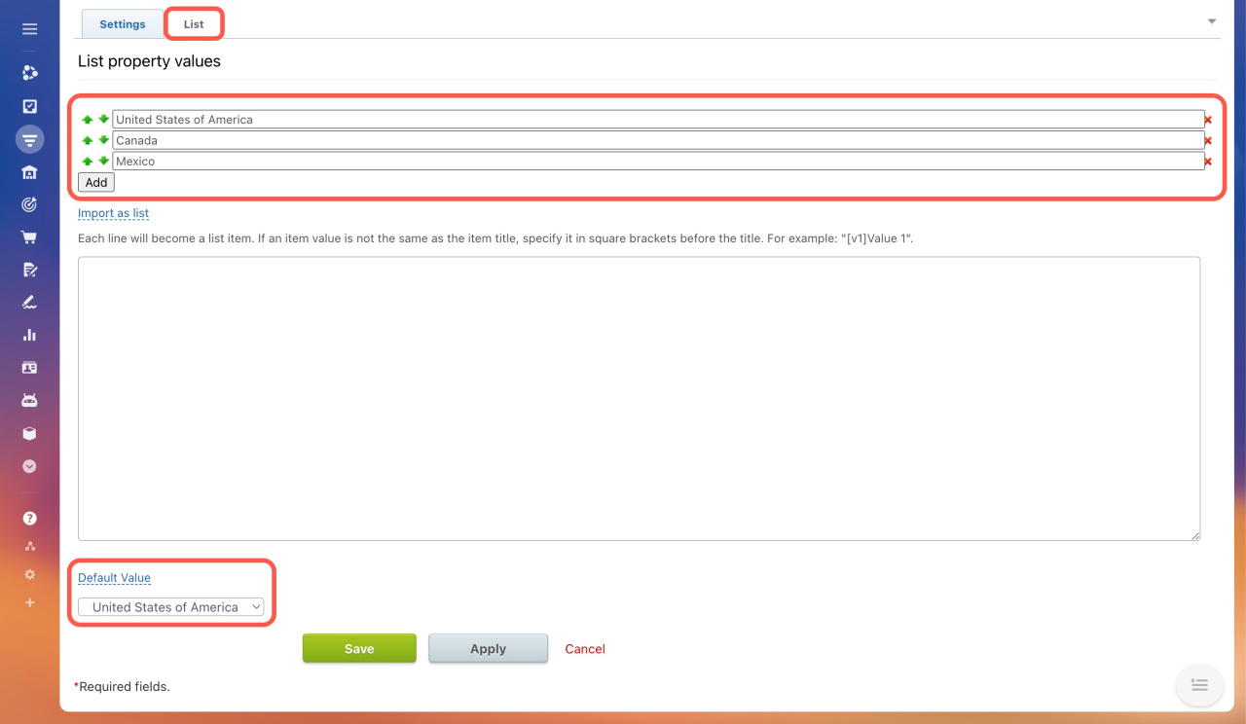The width and height of the screenshot is (1246, 724).
Task: Add a new list value with Add button
Action: 96,182
